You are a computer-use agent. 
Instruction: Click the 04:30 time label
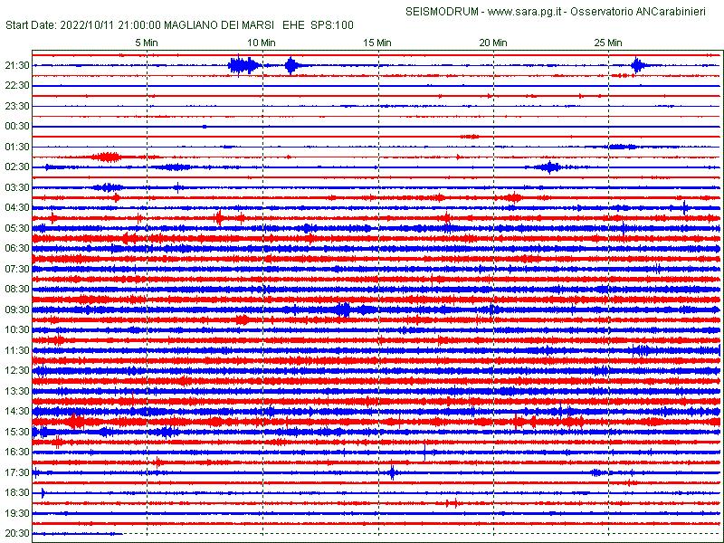tap(17, 208)
